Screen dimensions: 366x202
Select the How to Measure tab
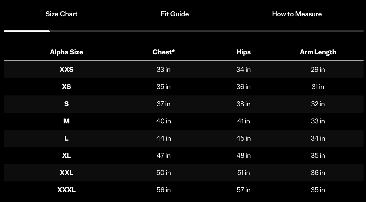click(297, 14)
